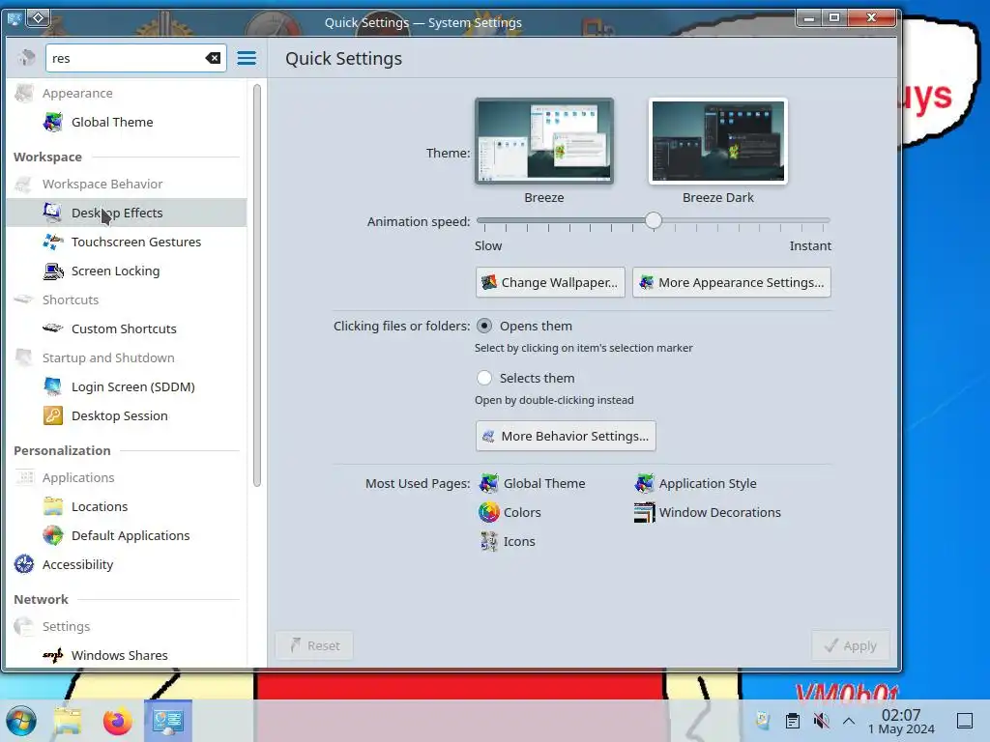Open Locations settings
990x742 pixels.
point(127,506)
